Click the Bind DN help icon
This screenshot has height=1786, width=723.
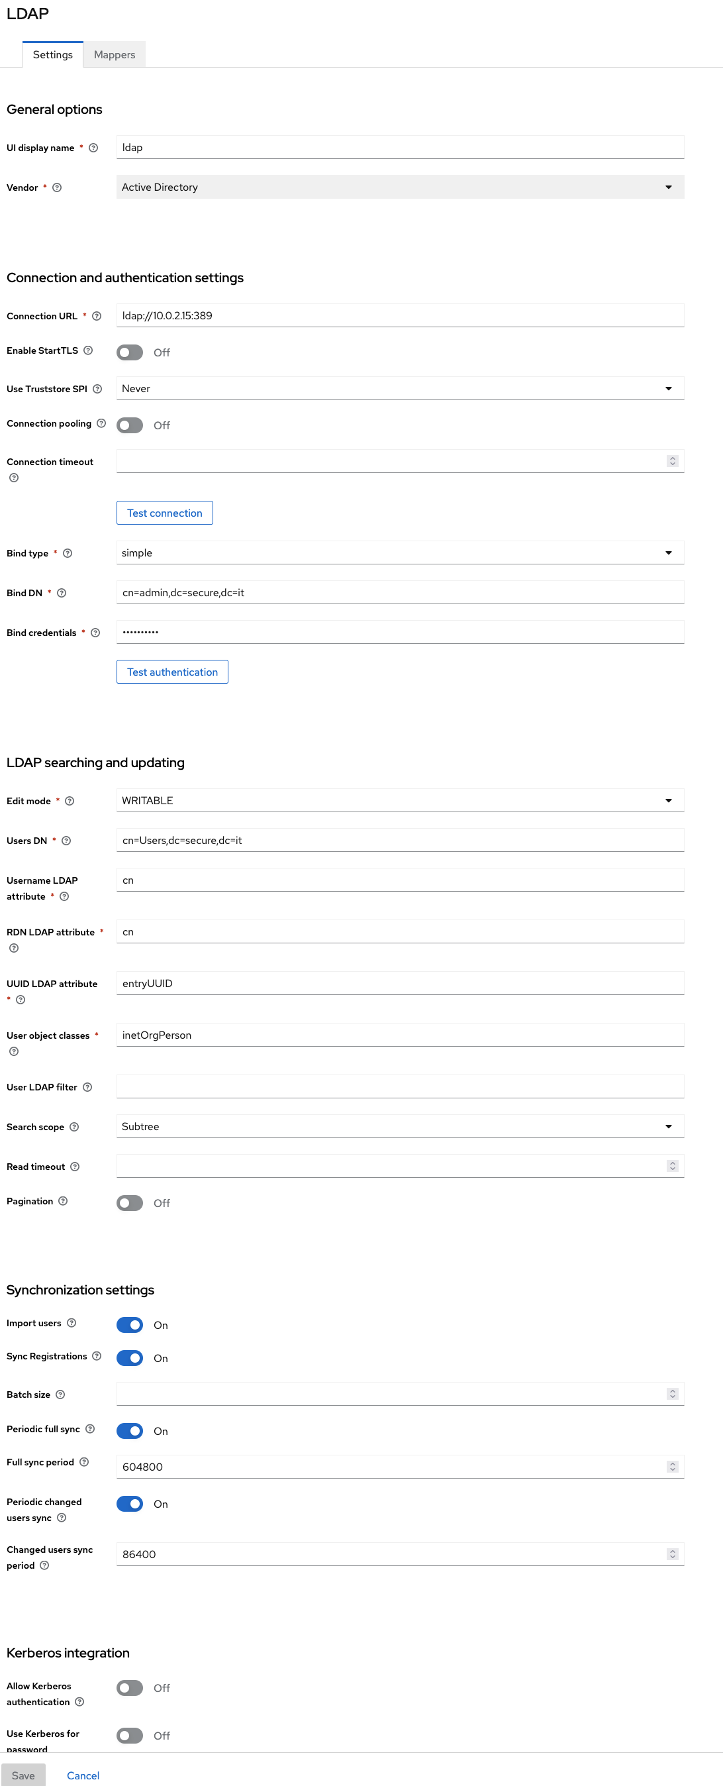tap(62, 593)
